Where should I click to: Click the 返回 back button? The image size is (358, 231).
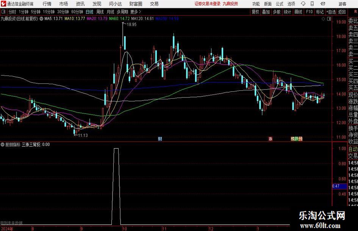pos(342,12)
